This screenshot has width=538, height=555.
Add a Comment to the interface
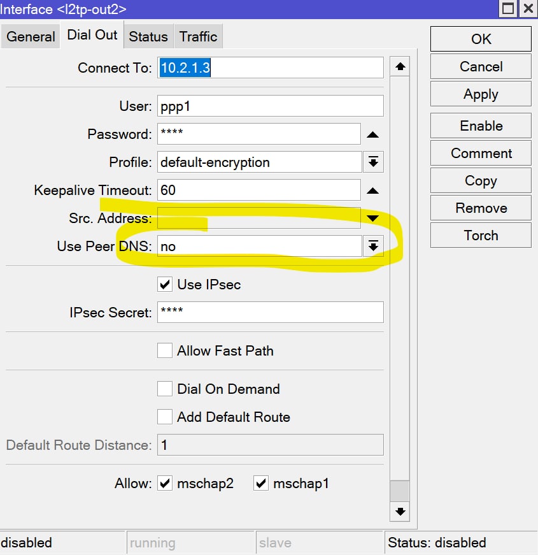click(x=481, y=154)
